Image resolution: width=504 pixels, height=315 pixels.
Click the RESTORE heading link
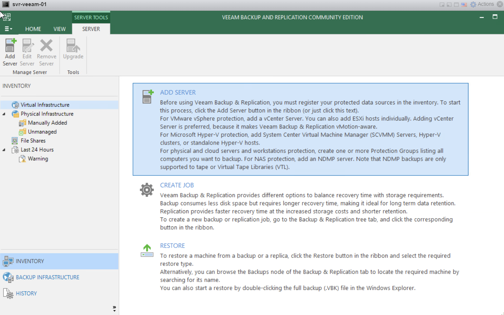tap(173, 246)
